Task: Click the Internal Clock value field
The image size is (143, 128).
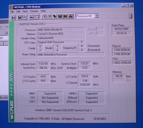Action: point(43,63)
